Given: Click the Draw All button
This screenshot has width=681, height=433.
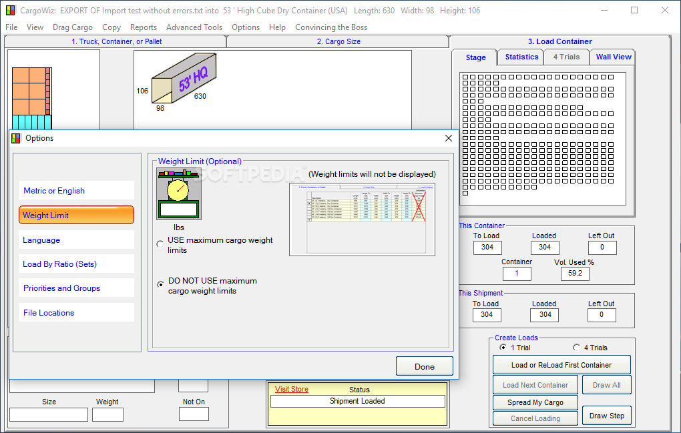Looking at the screenshot, I should tap(606, 385).
